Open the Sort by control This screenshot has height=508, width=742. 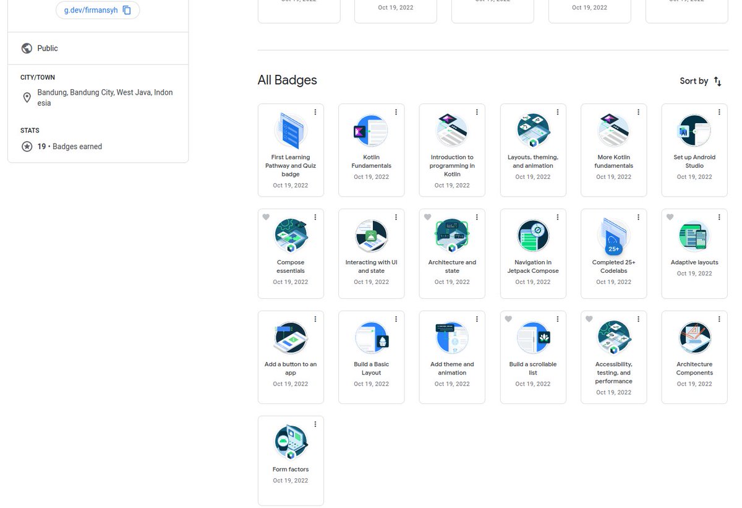(x=701, y=81)
